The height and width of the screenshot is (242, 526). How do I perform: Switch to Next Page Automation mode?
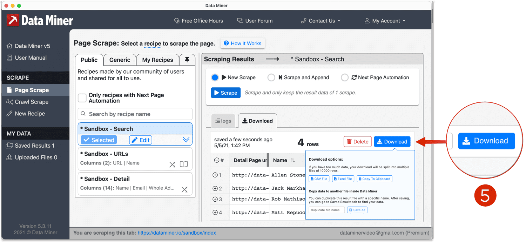click(345, 77)
